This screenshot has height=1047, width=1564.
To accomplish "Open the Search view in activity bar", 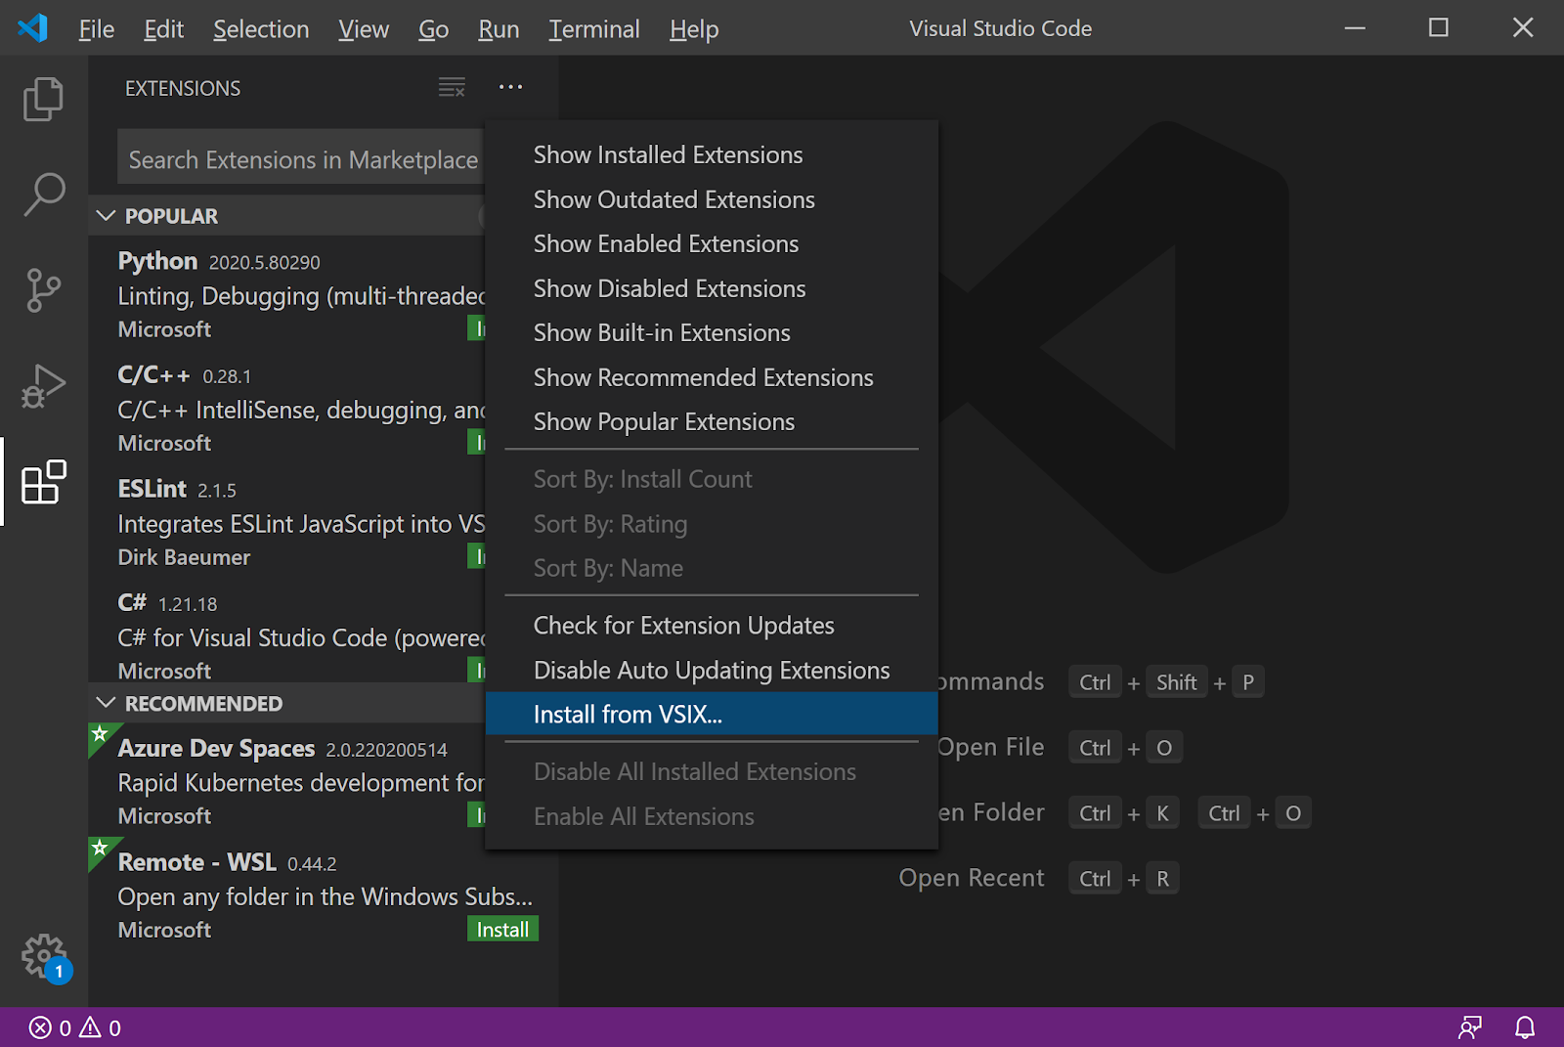I will click(x=44, y=194).
